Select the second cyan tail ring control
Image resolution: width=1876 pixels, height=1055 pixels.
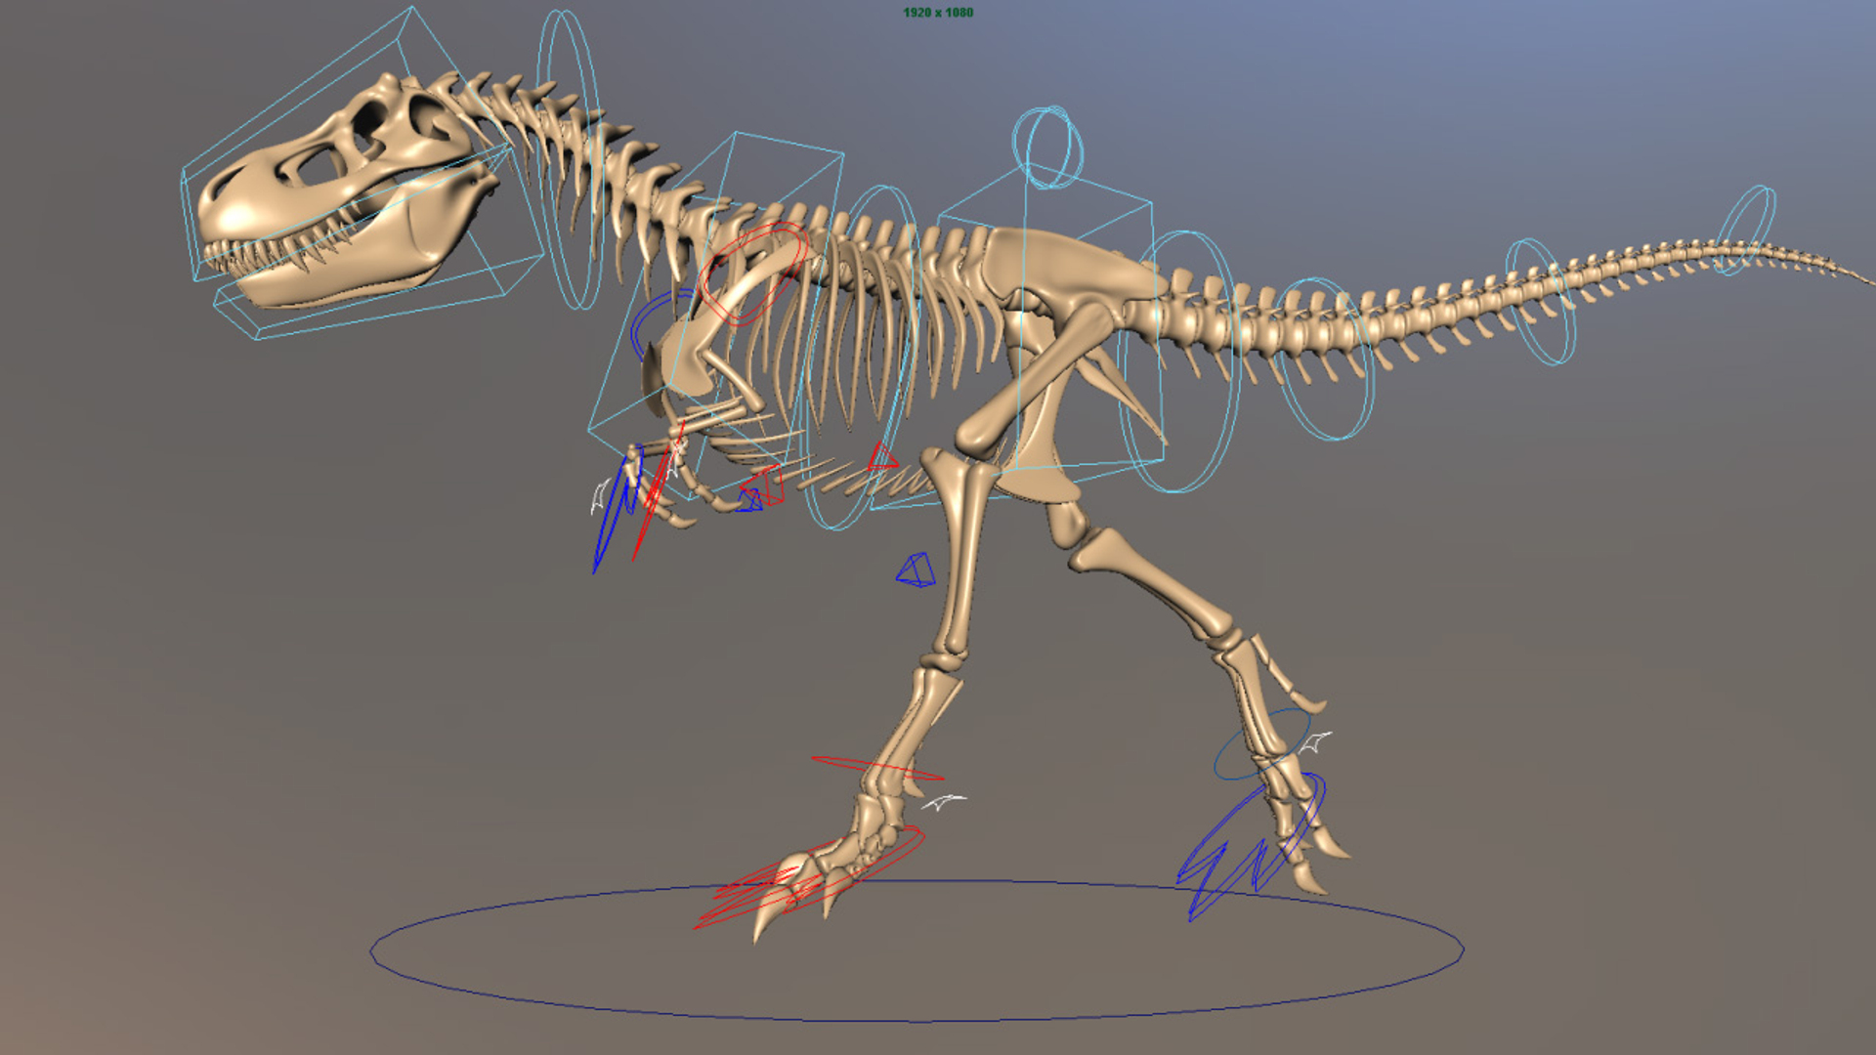(x=1325, y=359)
